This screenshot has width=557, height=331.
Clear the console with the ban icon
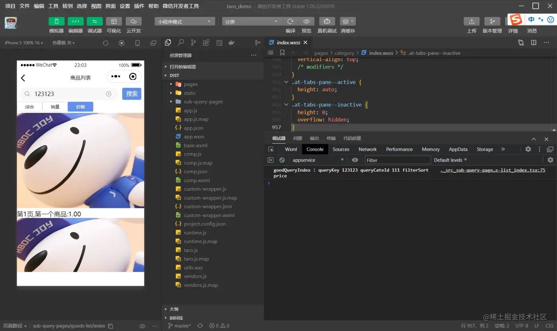point(282,160)
